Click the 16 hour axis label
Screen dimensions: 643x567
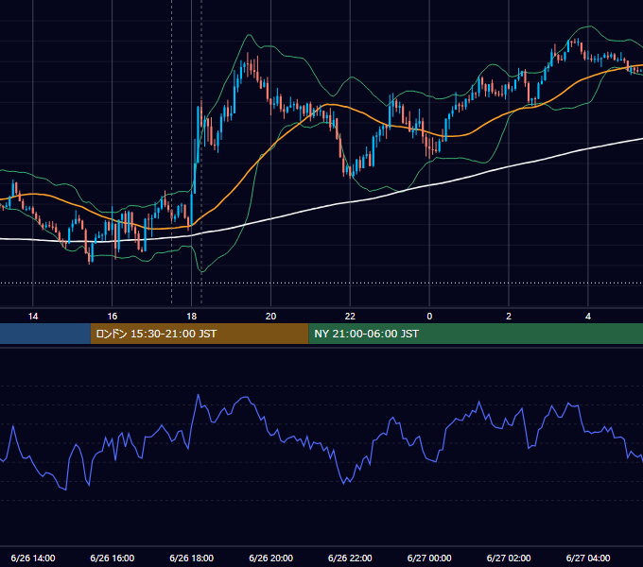pyautogui.click(x=112, y=317)
